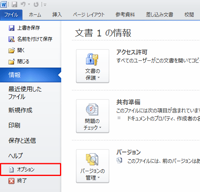Click the 問題のチェック button
Image resolution: width=200 pixels, height=192 pixels.
[x=92, y=116]
